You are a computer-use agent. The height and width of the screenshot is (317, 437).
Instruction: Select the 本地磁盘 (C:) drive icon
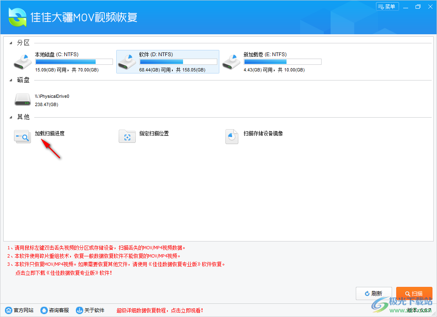click(23, 61)
